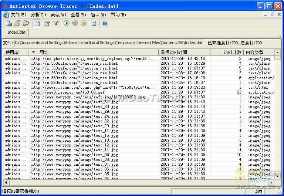The width and height of the screenshot is (284, 196).
Task: Select the test_22.jpg URL row
Action: [139, 121]
